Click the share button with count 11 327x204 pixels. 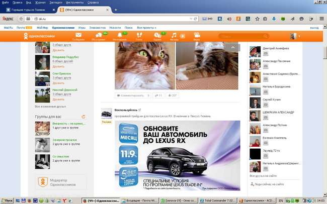158,95
